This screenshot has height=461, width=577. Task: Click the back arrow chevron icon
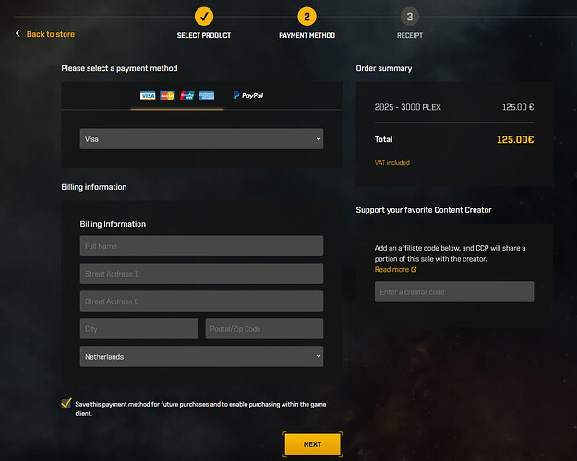18,33
